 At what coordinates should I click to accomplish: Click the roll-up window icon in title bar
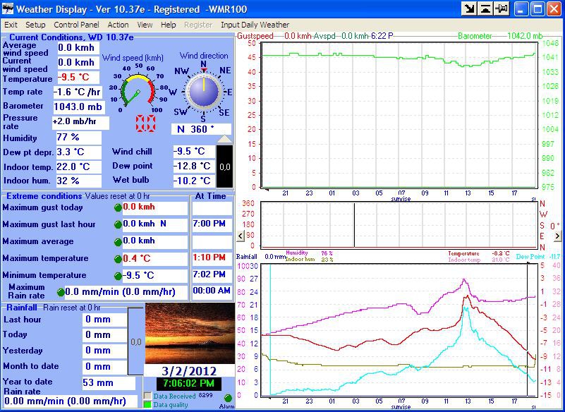point(485,9)
